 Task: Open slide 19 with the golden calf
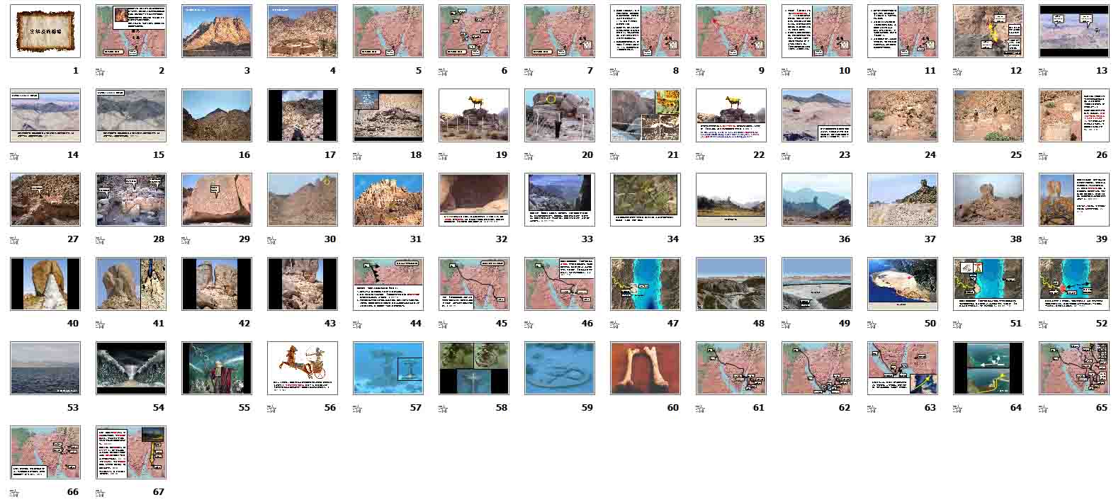click(474, 115)
